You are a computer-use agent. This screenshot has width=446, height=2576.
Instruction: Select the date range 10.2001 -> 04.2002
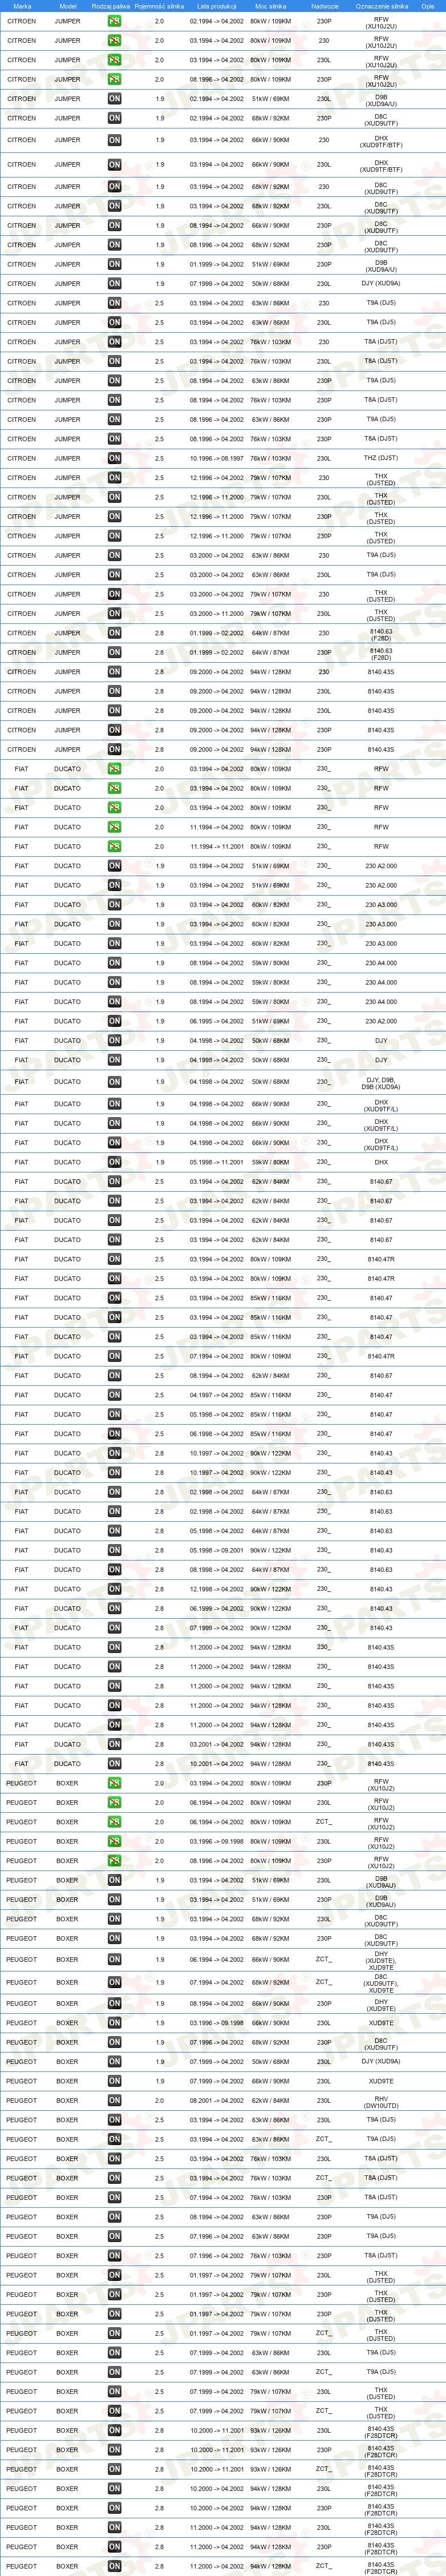pyautogui.click(x=217, y=1764)
